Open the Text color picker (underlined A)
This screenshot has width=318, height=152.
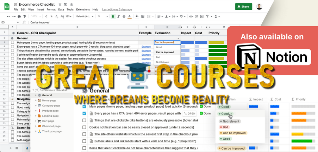[x=129, y=16]
